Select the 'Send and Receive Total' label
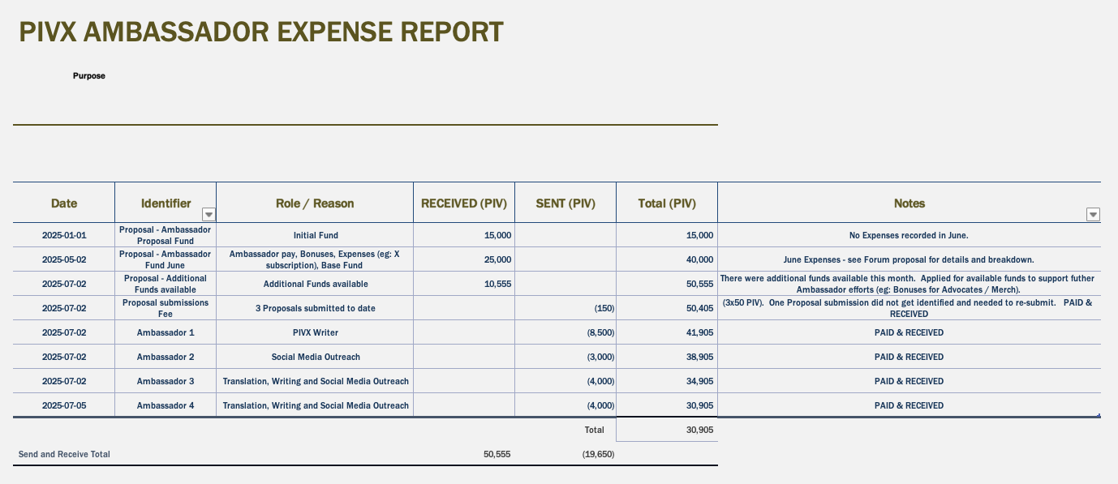Viewport: 1118px width, 484px height. pos(64,454)
